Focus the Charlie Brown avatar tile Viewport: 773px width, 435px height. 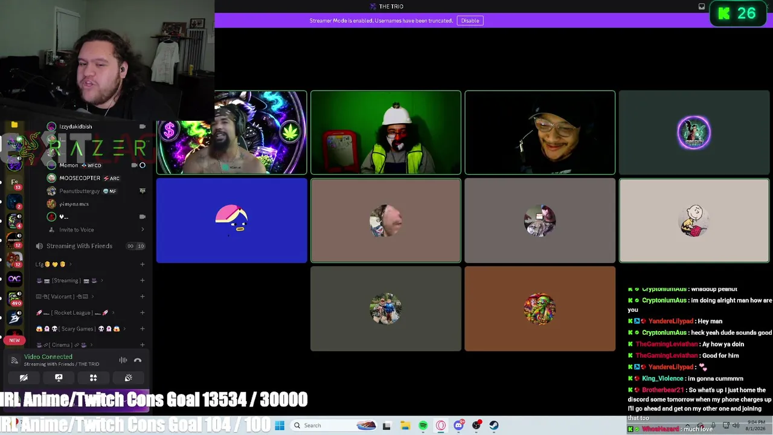point(694,221)
